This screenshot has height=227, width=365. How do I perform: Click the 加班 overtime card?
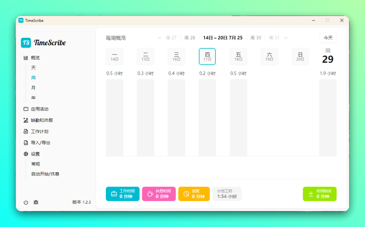pos(194,194)
